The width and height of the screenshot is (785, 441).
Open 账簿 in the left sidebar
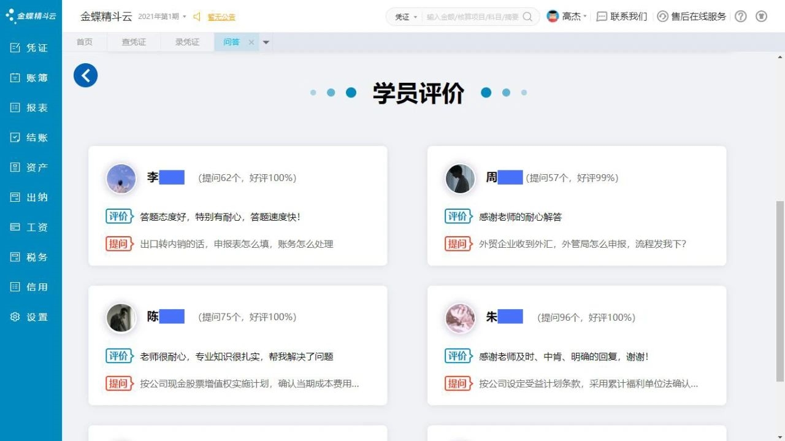[x=31, y=78]
